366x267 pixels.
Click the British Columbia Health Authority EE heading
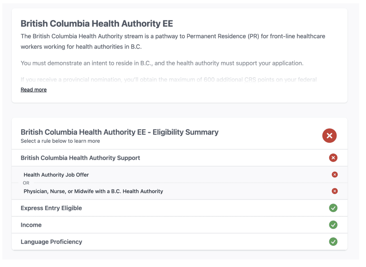tap(97, 23)
